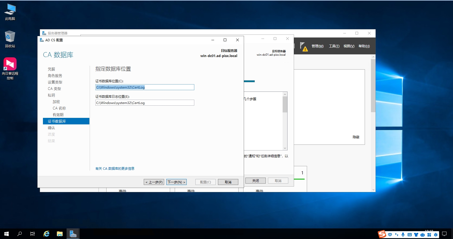
Task: Click the certificate database log location field
Action: (x=145, y=103)
